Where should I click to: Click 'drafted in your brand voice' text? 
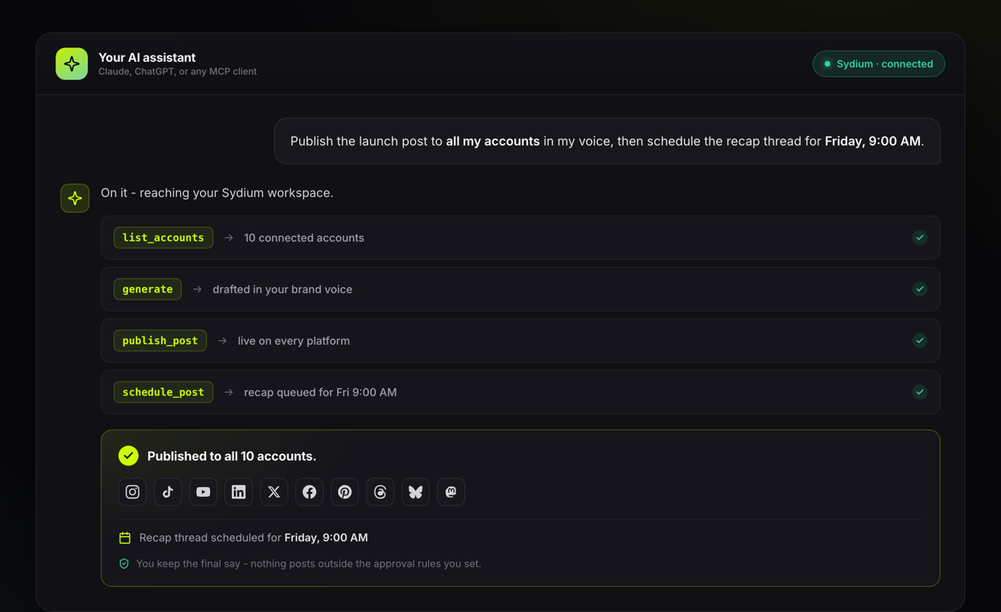(x=282, y=289)
